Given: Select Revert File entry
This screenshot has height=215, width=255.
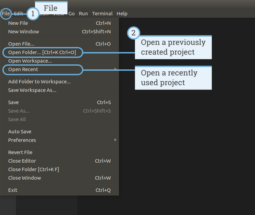Looking at the screenshot, I should click(x=60, y=152).
